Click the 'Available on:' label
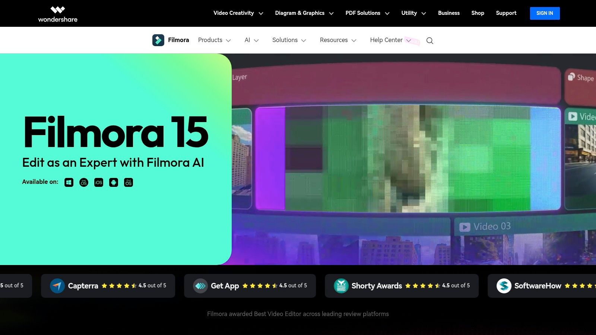Viewport: 596px width, 335px height. 40,182
